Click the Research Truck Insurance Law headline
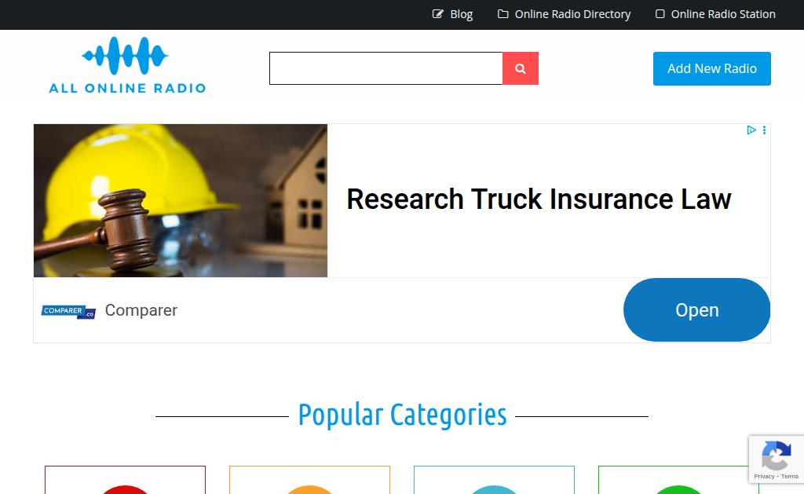 539,199
